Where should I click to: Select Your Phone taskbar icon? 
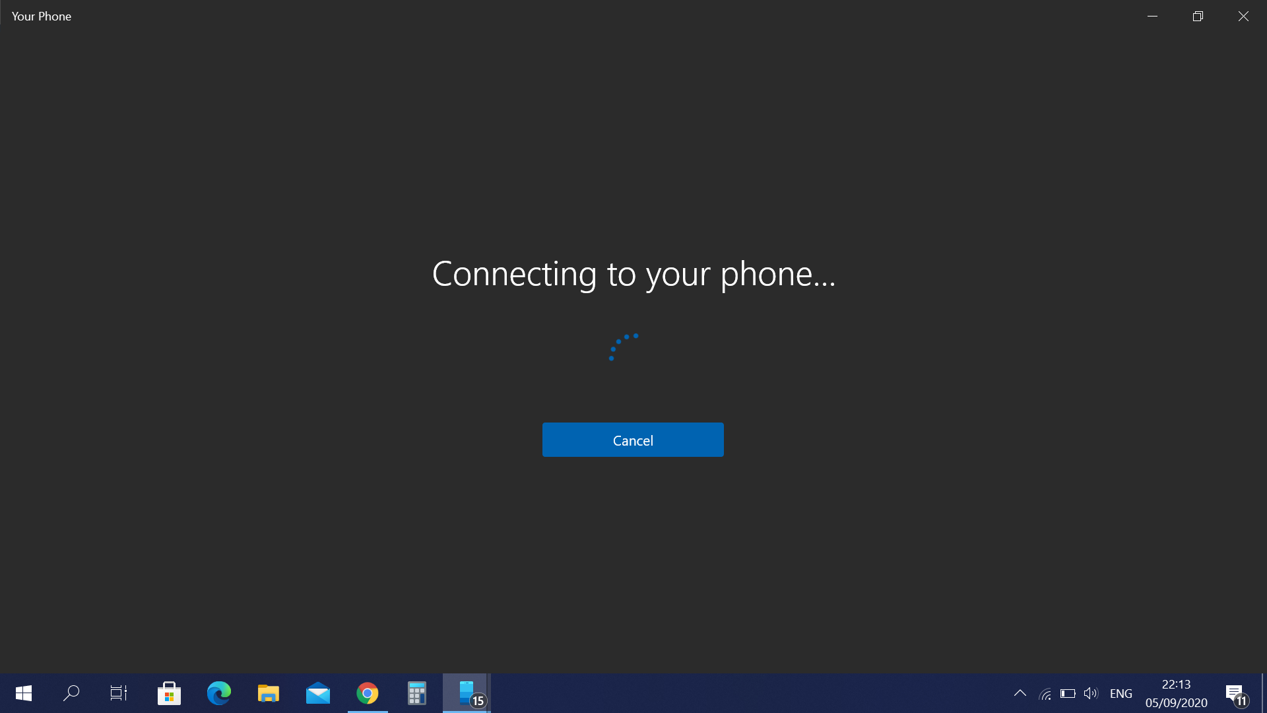pos(467,693)
